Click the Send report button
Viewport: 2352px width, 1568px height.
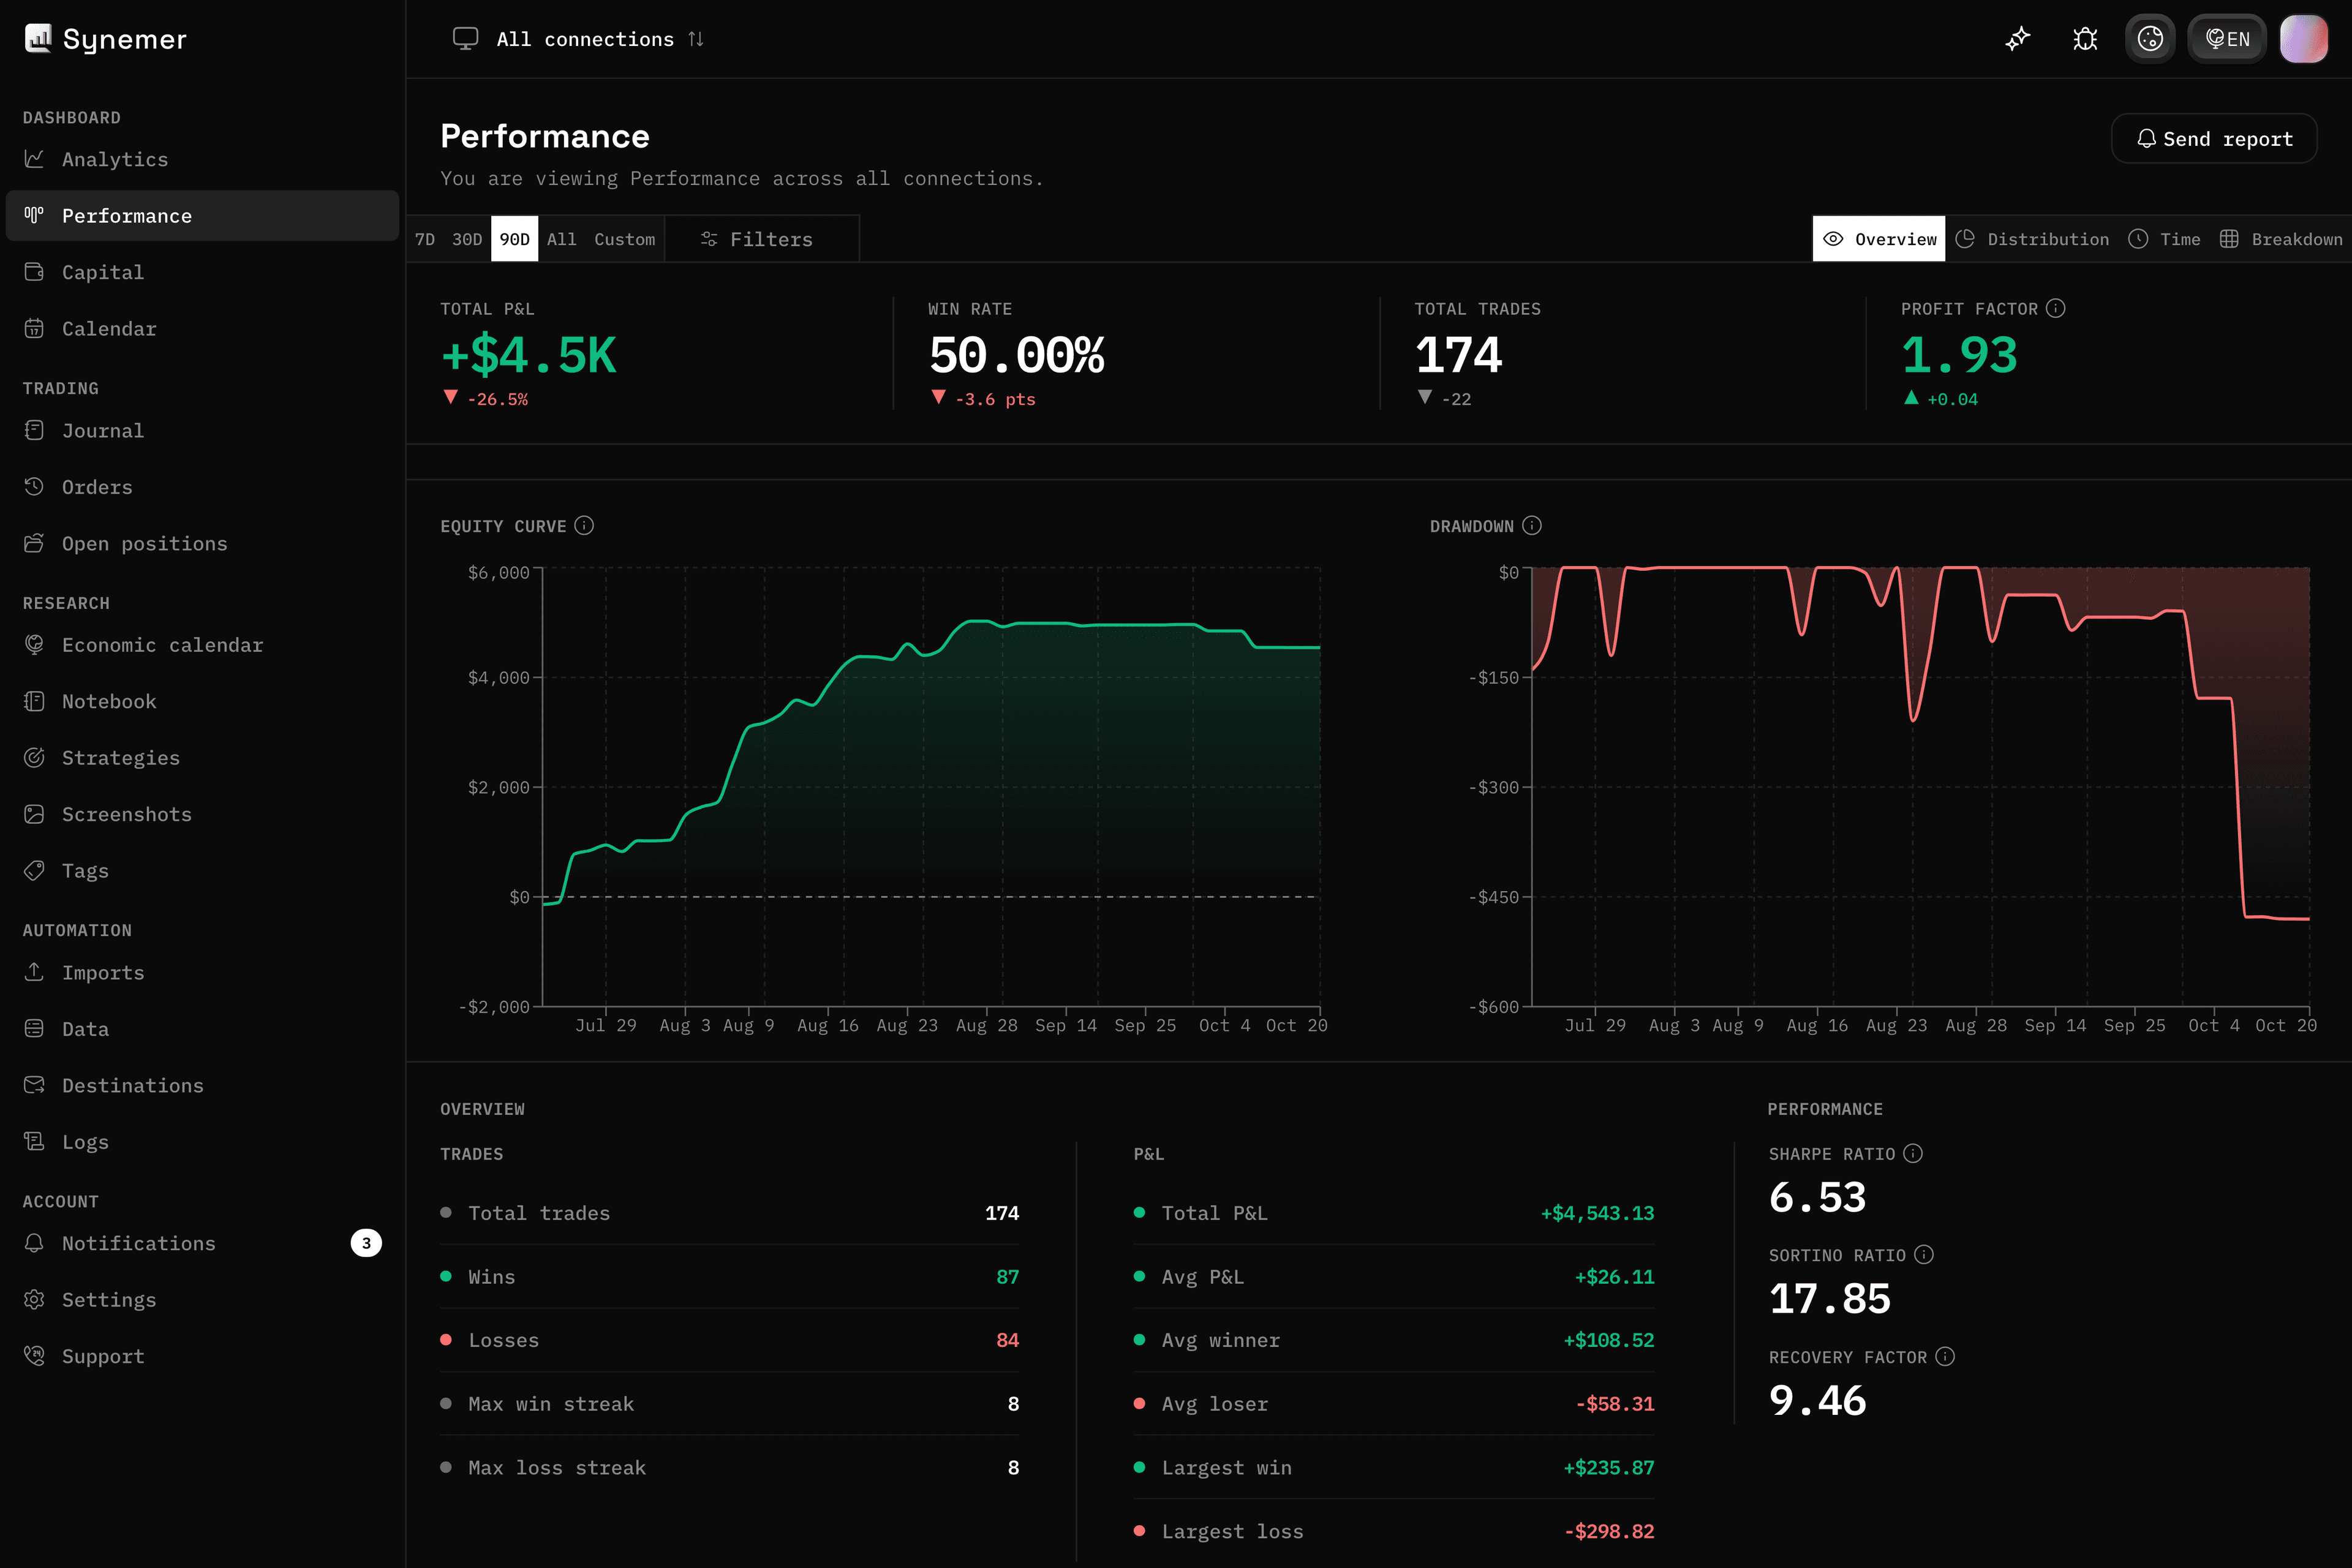[2214, 139]
